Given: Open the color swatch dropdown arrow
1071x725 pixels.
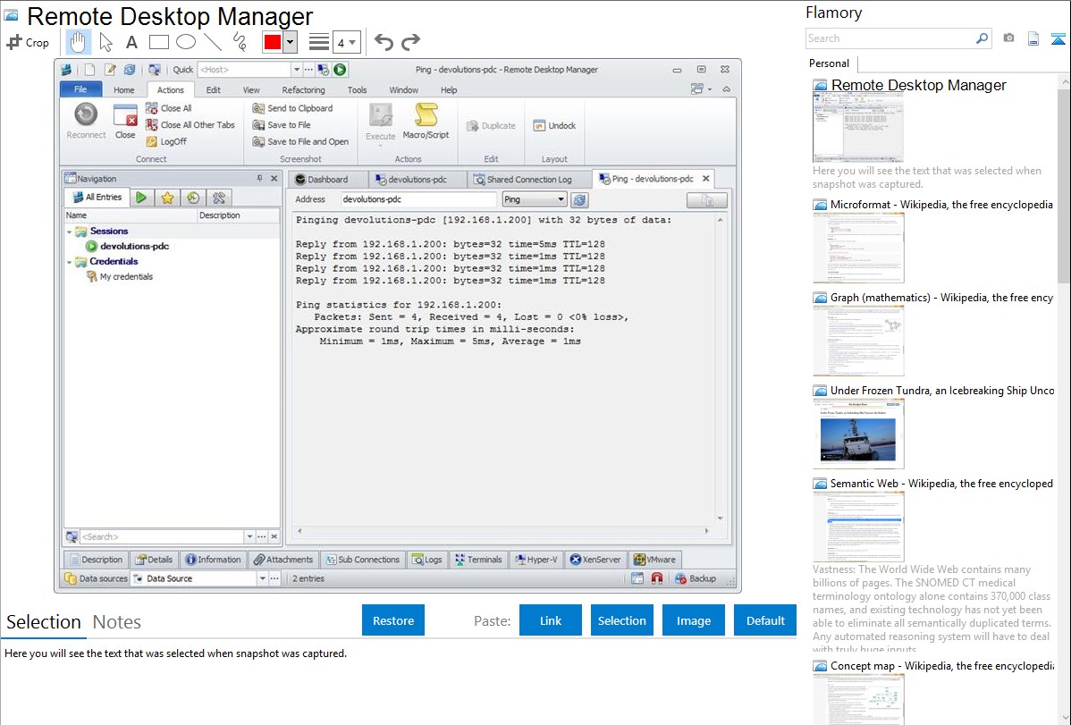Looking at the screenshot, I should (x=290, y=42).
